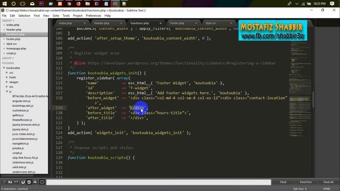Toggle regular expression search in find bar
This screenshot has width=340, height=191.
[4, 182]
